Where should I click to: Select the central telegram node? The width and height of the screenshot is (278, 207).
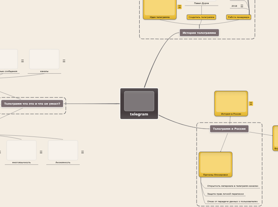(139, 103)
